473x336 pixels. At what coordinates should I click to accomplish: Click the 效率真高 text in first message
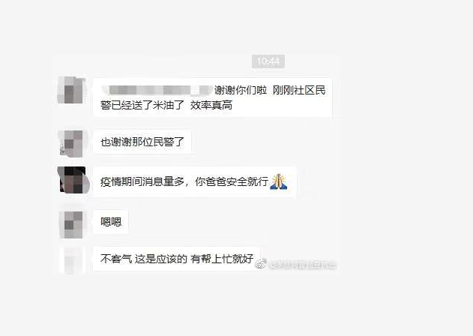click(211, 105)
